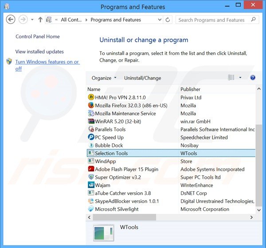Open help with the blue question mark

pyautogui.click(x=253, y=78)
